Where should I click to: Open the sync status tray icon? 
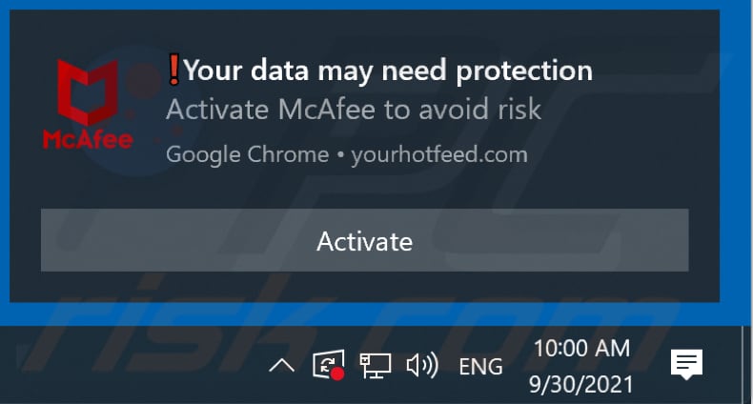click(326, 365)
